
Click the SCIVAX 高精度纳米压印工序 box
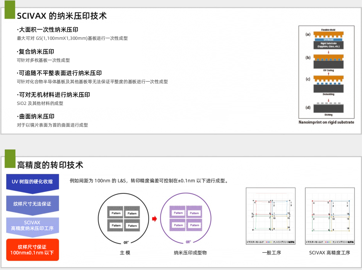coord(32,227)
